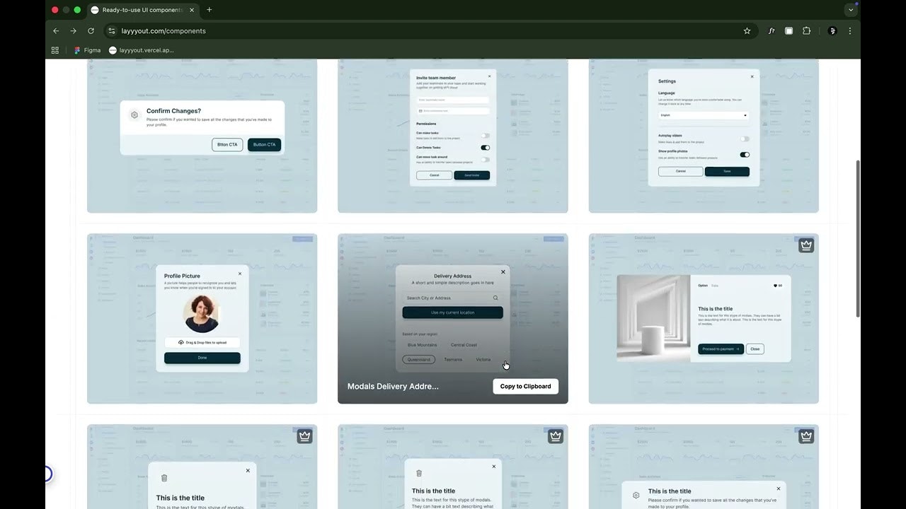
Task: Click the browser forward arrow
Action: click(73, 31)
